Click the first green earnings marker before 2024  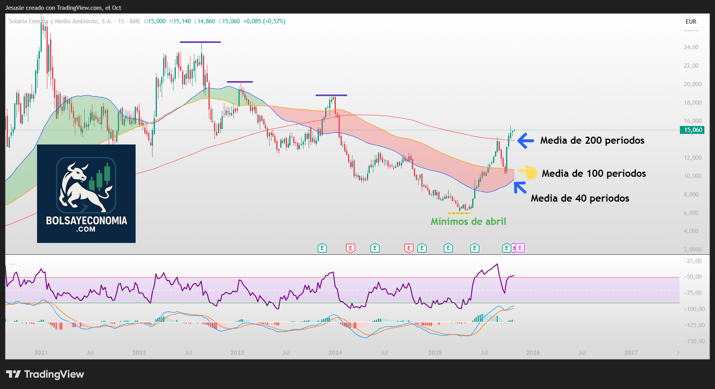[322, 248]
